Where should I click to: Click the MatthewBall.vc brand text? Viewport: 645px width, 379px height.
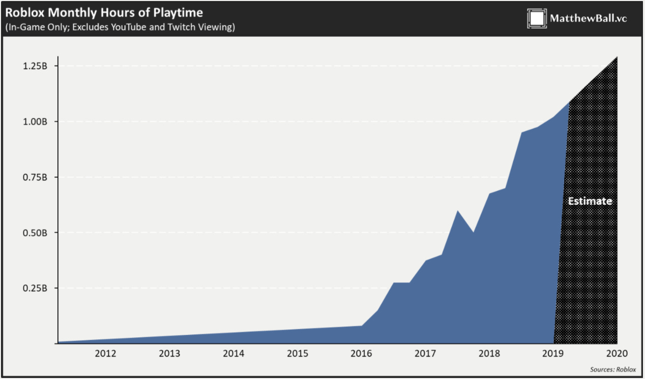[x=589, y=18]
